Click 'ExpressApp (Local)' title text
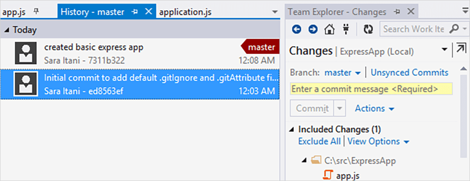The height and width of the screenshot is (181, 470). coord(377,52)
